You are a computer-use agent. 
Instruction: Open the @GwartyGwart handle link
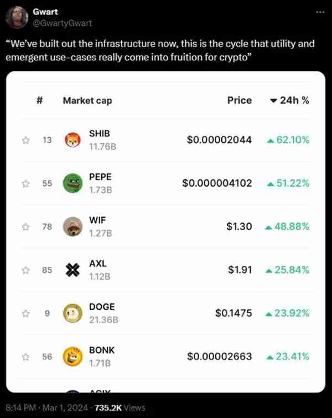coord(62,23)
